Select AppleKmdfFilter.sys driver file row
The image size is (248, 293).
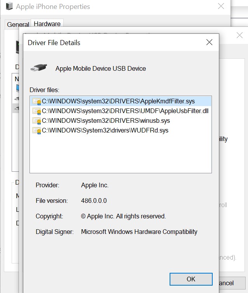[x=121, y=101]
